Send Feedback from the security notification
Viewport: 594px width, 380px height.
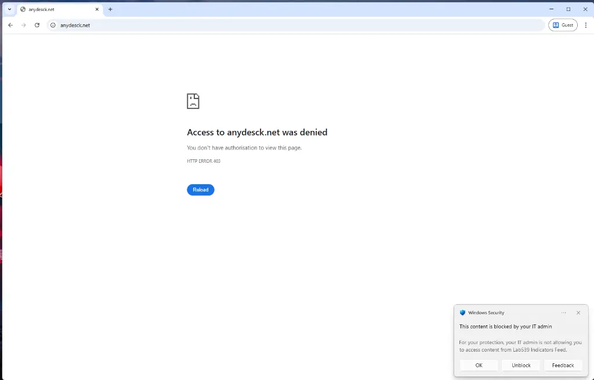click(563, 365)
